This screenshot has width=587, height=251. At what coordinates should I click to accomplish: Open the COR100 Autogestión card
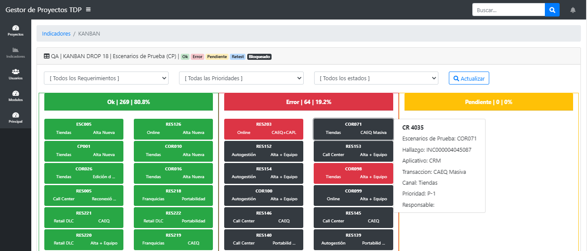click(x=264, y=195)
